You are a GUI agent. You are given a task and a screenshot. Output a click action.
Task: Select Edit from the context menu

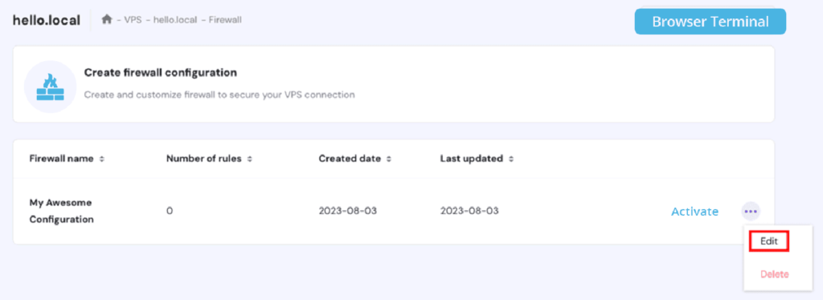(769, 241)
